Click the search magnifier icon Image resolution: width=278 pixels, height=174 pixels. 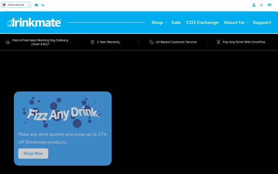coord(261,5)
